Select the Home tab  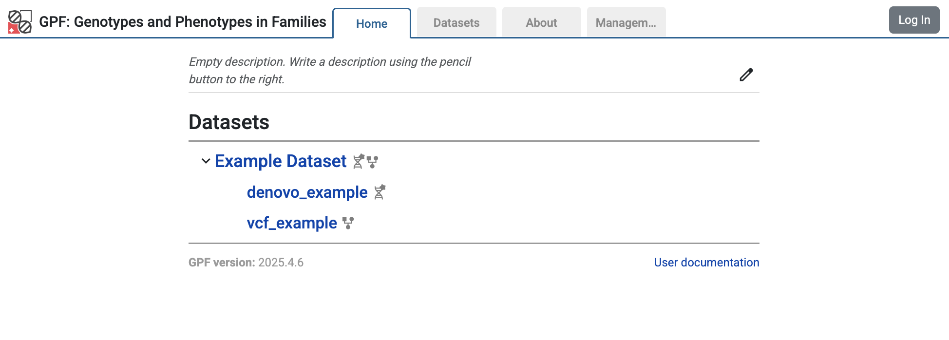click(372, 23)
